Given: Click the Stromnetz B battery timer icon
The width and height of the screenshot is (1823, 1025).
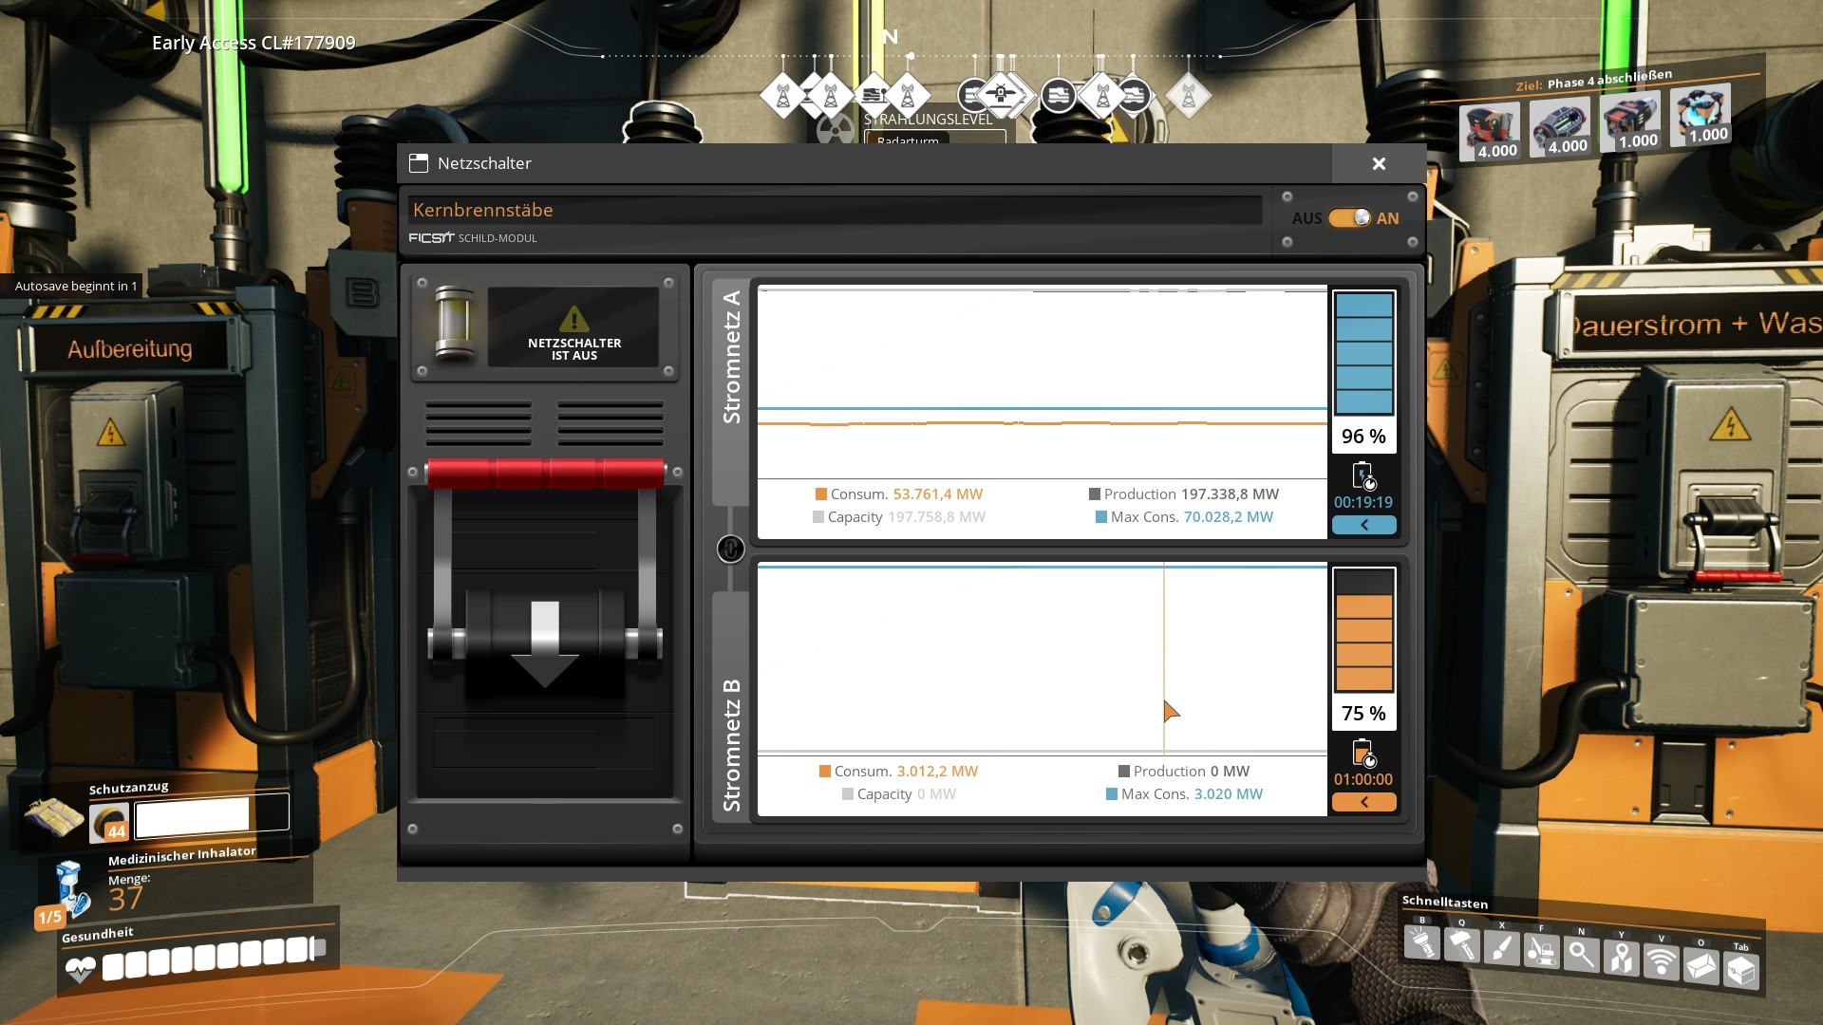Looking at the screenshot, I should (x=1363, y=753).
